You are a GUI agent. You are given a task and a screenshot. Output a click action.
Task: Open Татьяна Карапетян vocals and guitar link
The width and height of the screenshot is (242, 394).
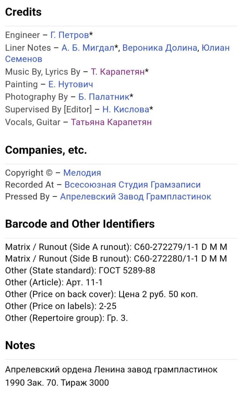(x=111, y=122)
